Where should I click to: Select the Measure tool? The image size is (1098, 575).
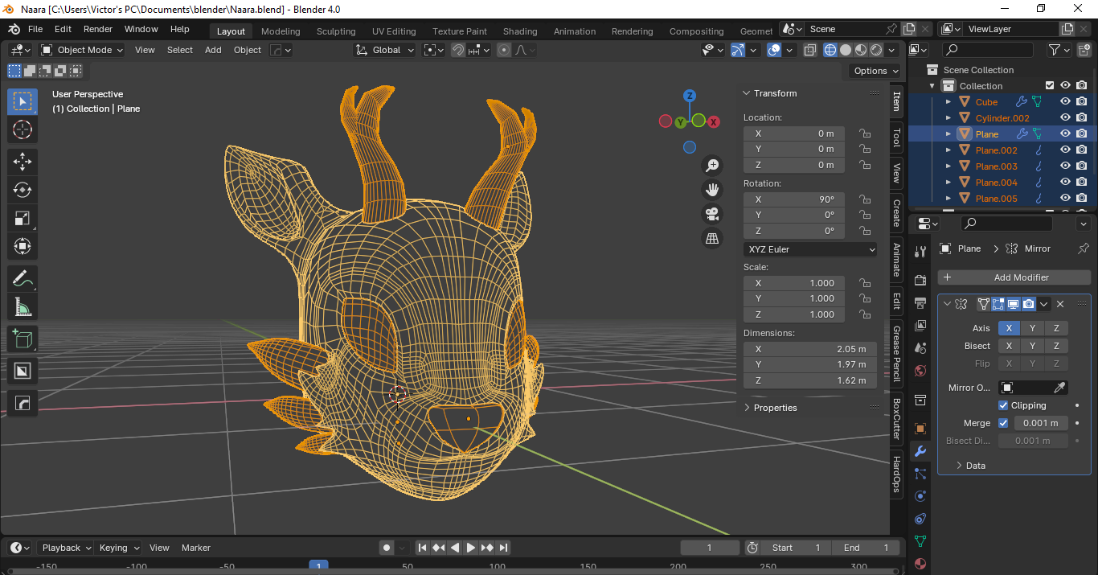tap(23, 306)
